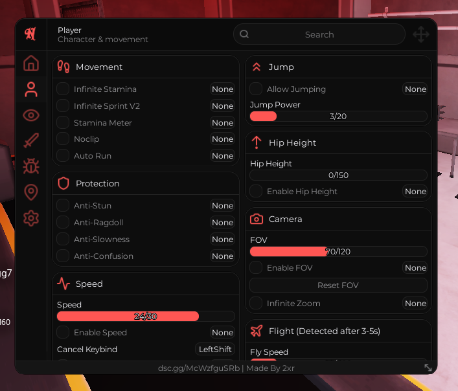Click None keybind for Enable Speed
Image resolution: width=458 pixels, height=391 pixels.
(223, 332)
